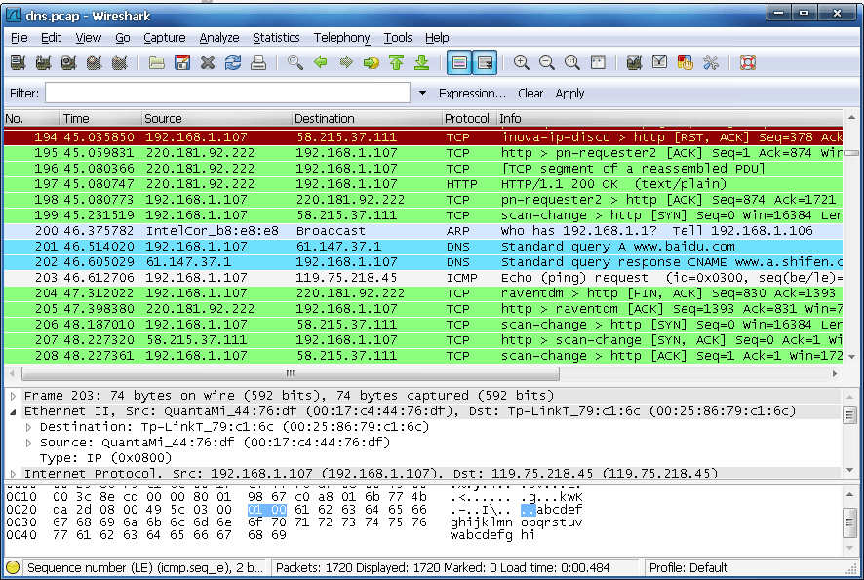Viewport: 864px width, 580px height.
Task: Expand the Internet Protocol tree section
Action: (13, 474)
